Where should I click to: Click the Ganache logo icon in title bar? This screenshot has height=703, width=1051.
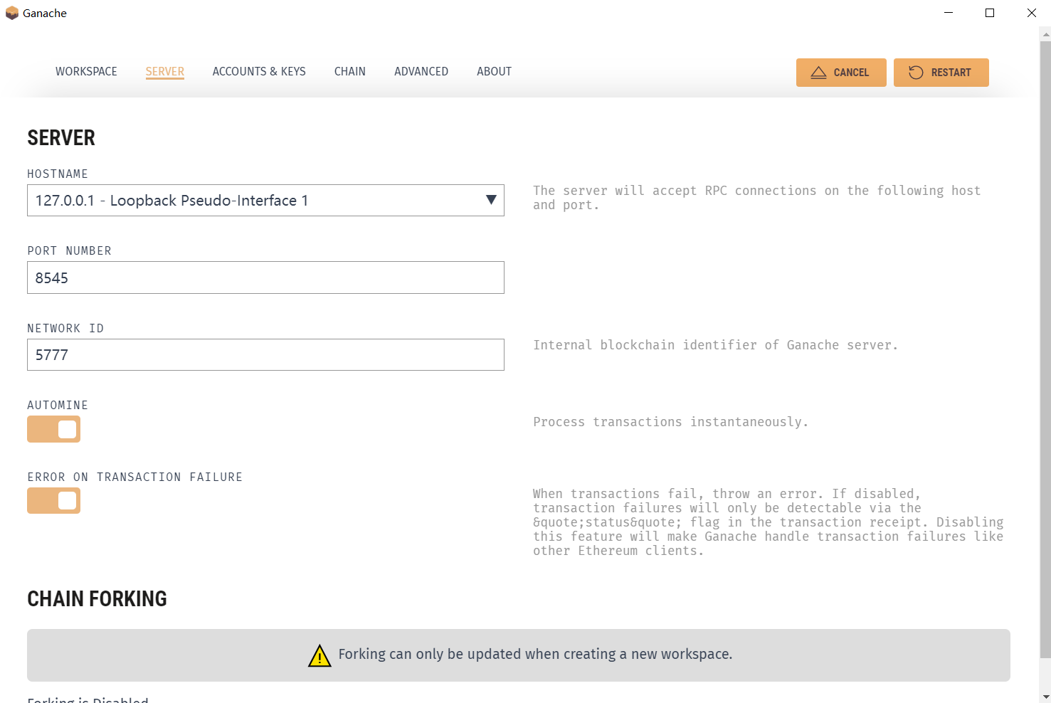click(12, 13)
